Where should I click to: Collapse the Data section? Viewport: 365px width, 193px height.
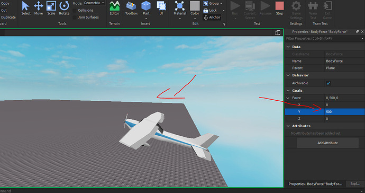pyautogui.click(x=288, y=47)
